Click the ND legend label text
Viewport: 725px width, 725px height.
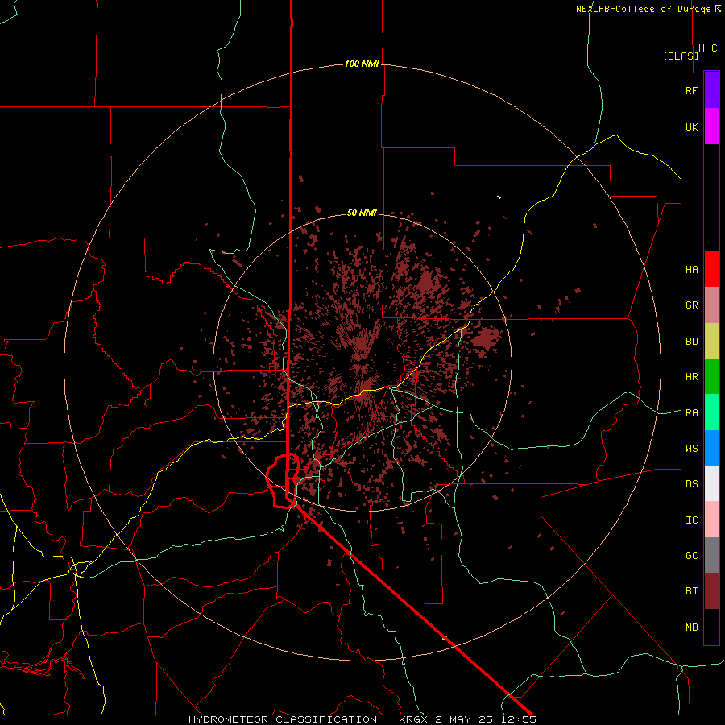coord(691,628)
